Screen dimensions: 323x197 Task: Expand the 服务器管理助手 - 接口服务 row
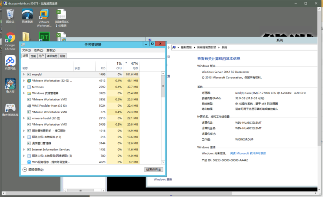[24, 131]
